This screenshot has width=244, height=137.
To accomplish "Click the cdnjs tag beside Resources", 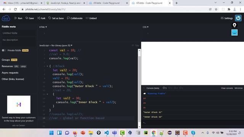I will click(x=23, y=66).
